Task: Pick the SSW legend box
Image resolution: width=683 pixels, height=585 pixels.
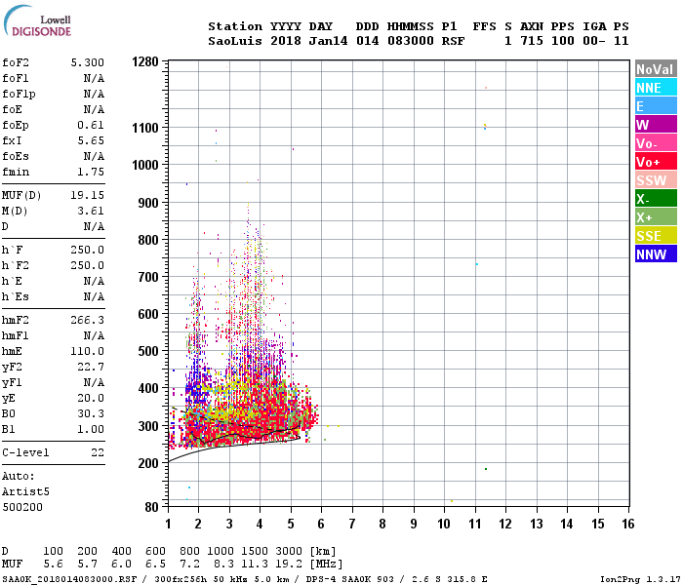Action: click(656, 179)
